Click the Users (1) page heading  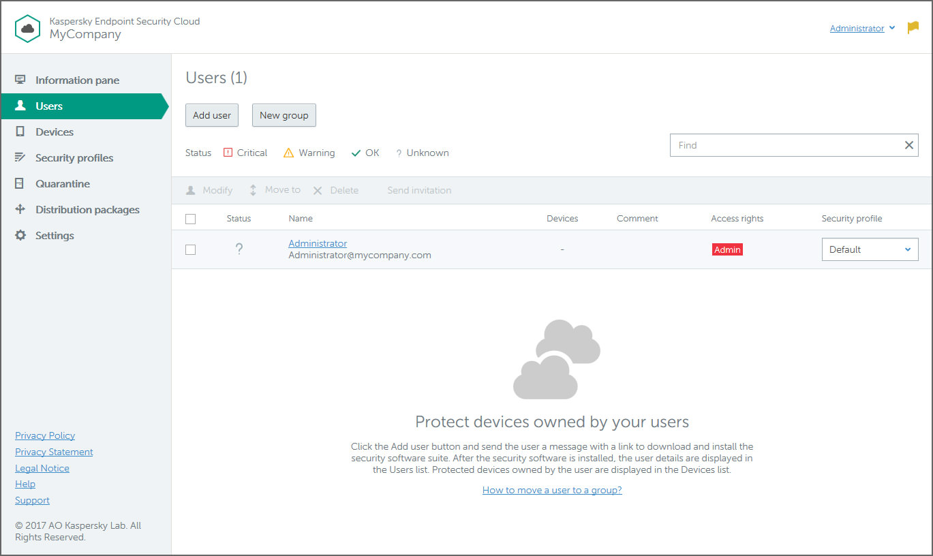(216, 78)
